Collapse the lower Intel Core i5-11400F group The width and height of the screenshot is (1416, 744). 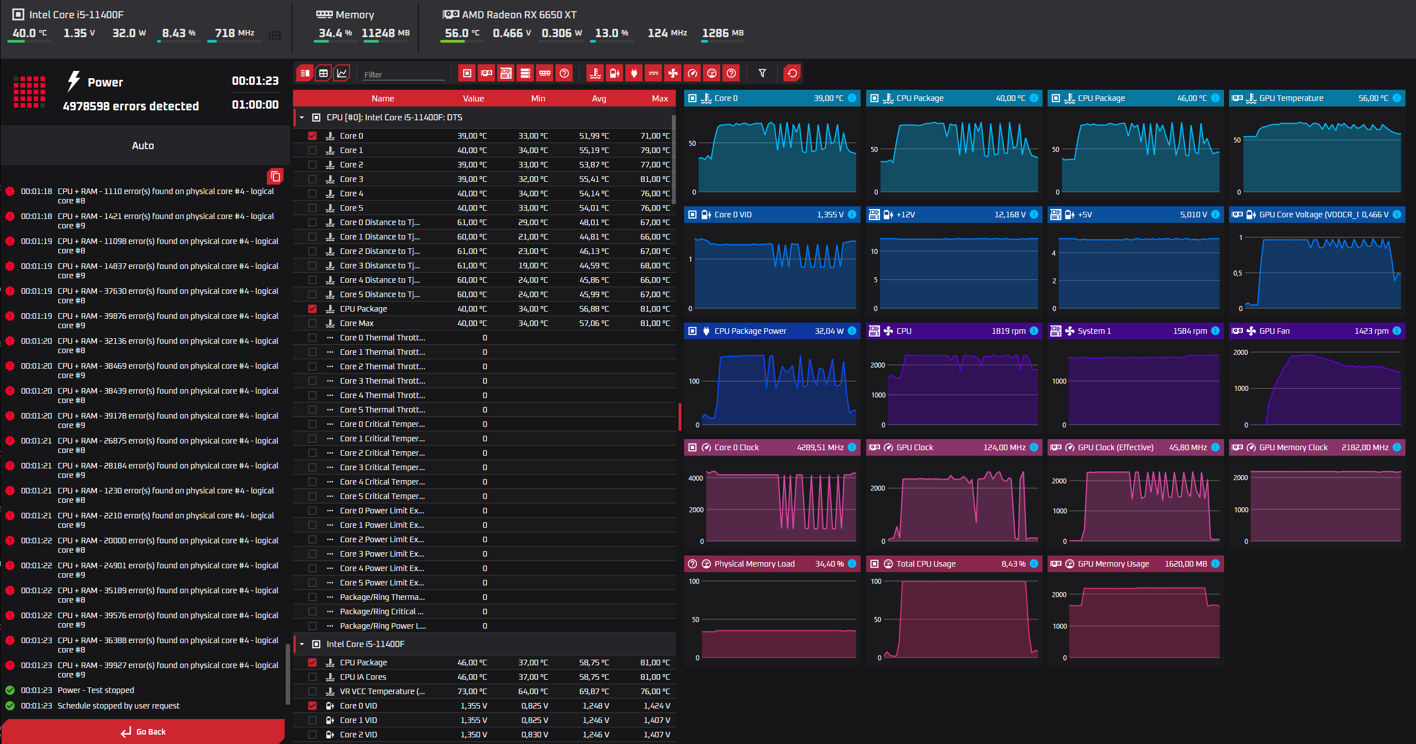[x=302, y=644]
